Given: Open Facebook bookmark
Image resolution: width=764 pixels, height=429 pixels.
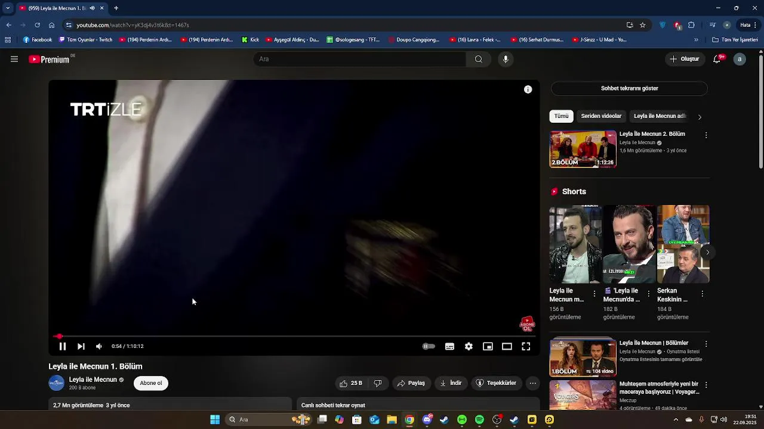Looking at the screenshot, I should click(x=38, y=40).
